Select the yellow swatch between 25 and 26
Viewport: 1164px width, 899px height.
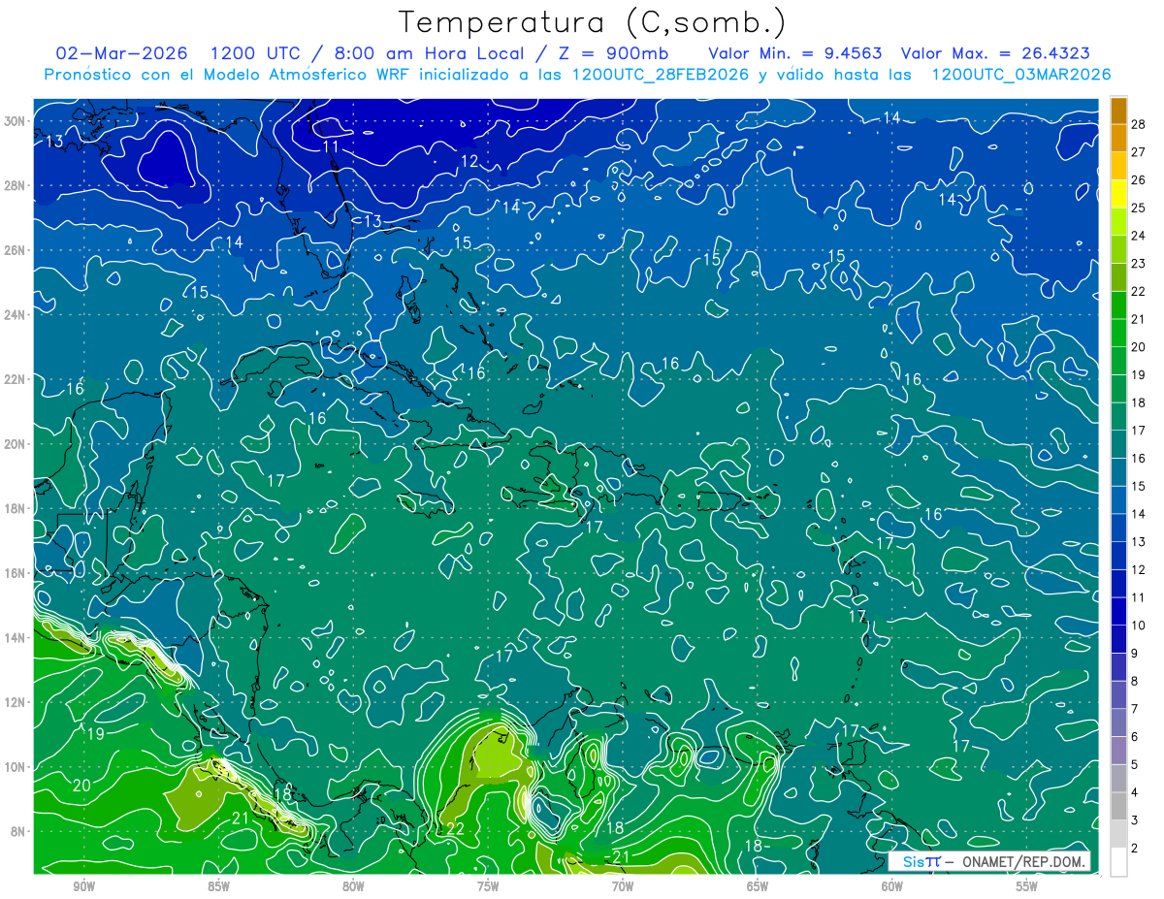click(1118, 194)
